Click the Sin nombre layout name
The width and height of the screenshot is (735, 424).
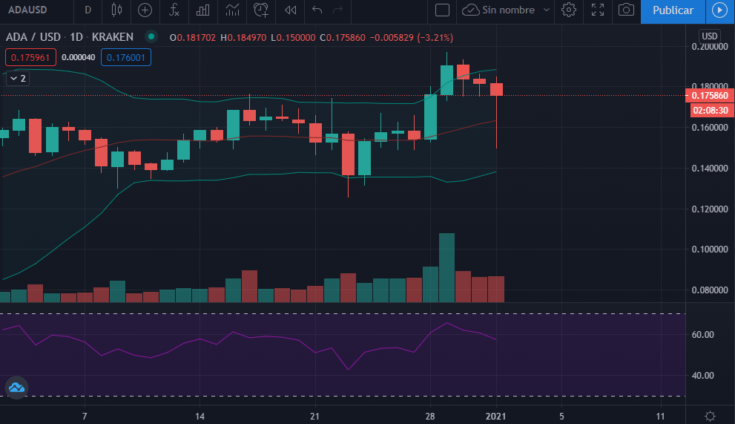pos(508,10)
